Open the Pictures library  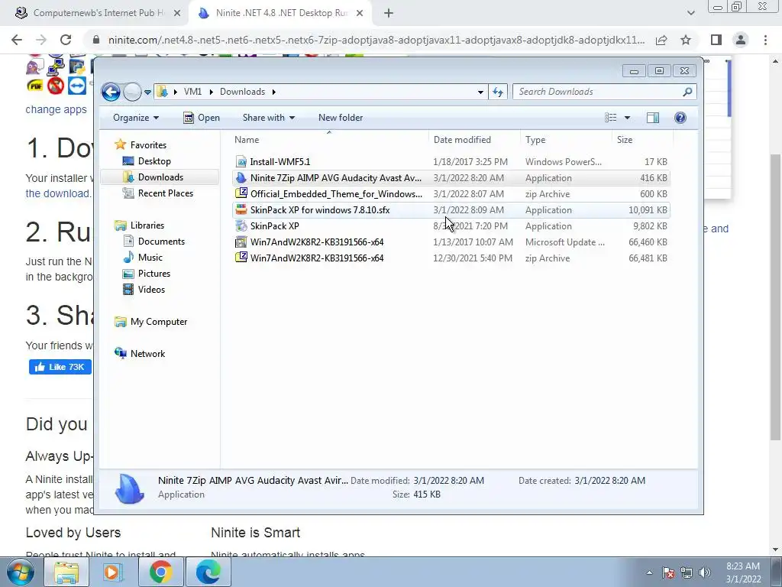pos(154,274)
